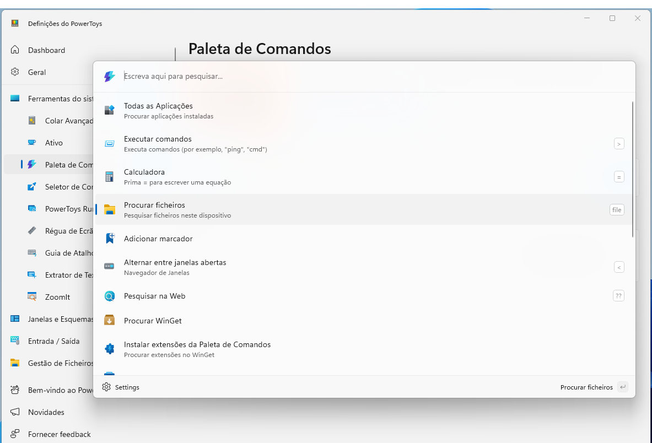Click the Ativo coffee cup icon
The height and width of the screenshot is (443, 652).
click(32, 143)
